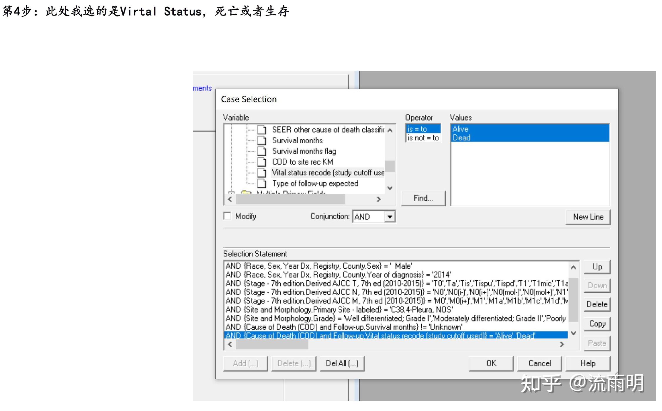Open the Conjunction AND dropdown
The height and width of the screenshot is (411, 662).
(x=390, y=217)
